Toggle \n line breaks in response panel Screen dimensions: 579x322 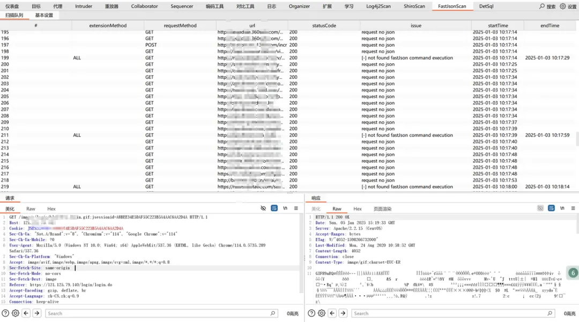coord(562,208)
